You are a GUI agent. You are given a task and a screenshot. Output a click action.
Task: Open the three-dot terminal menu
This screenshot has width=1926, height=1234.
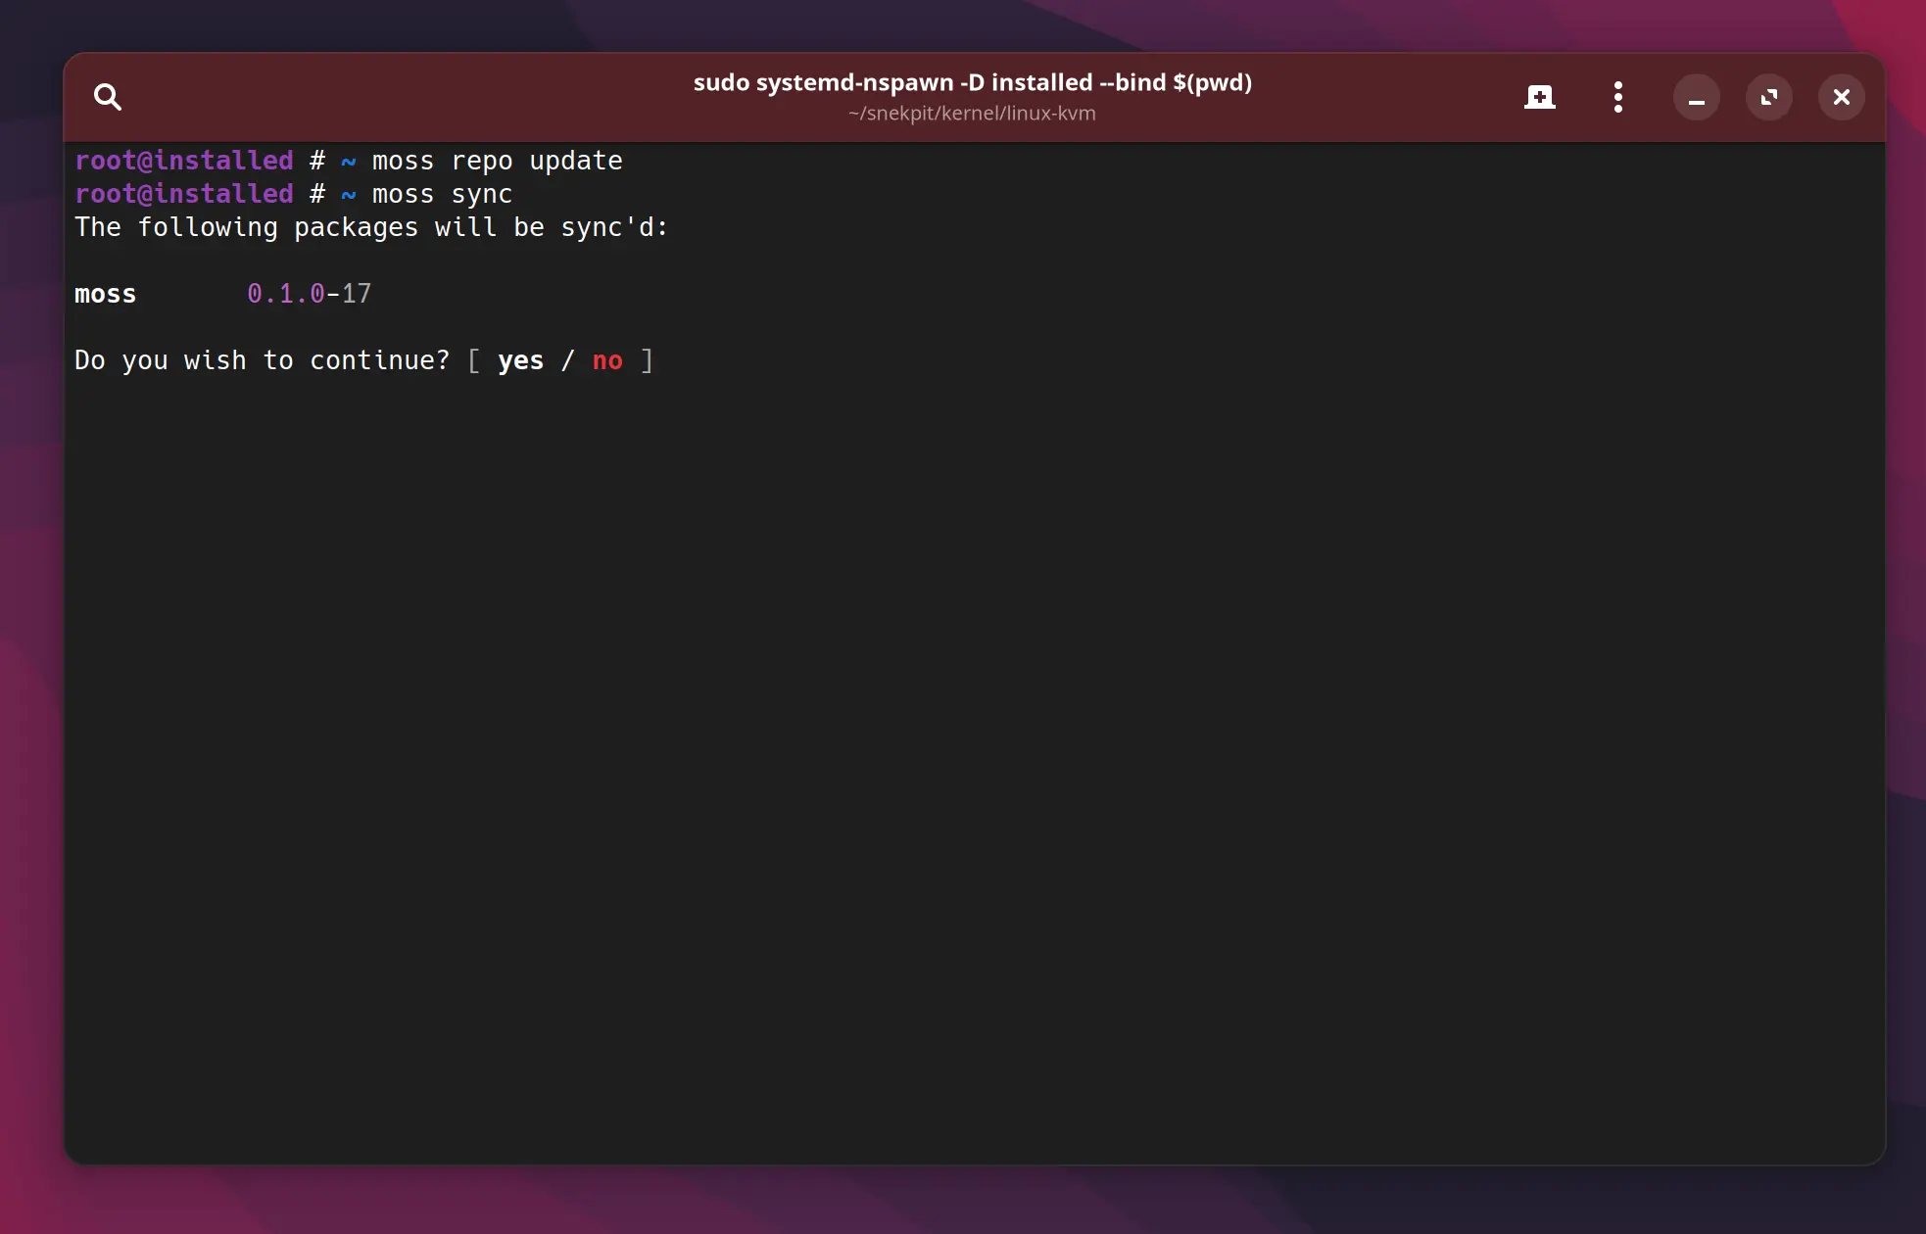click(x=1618, y=97)
